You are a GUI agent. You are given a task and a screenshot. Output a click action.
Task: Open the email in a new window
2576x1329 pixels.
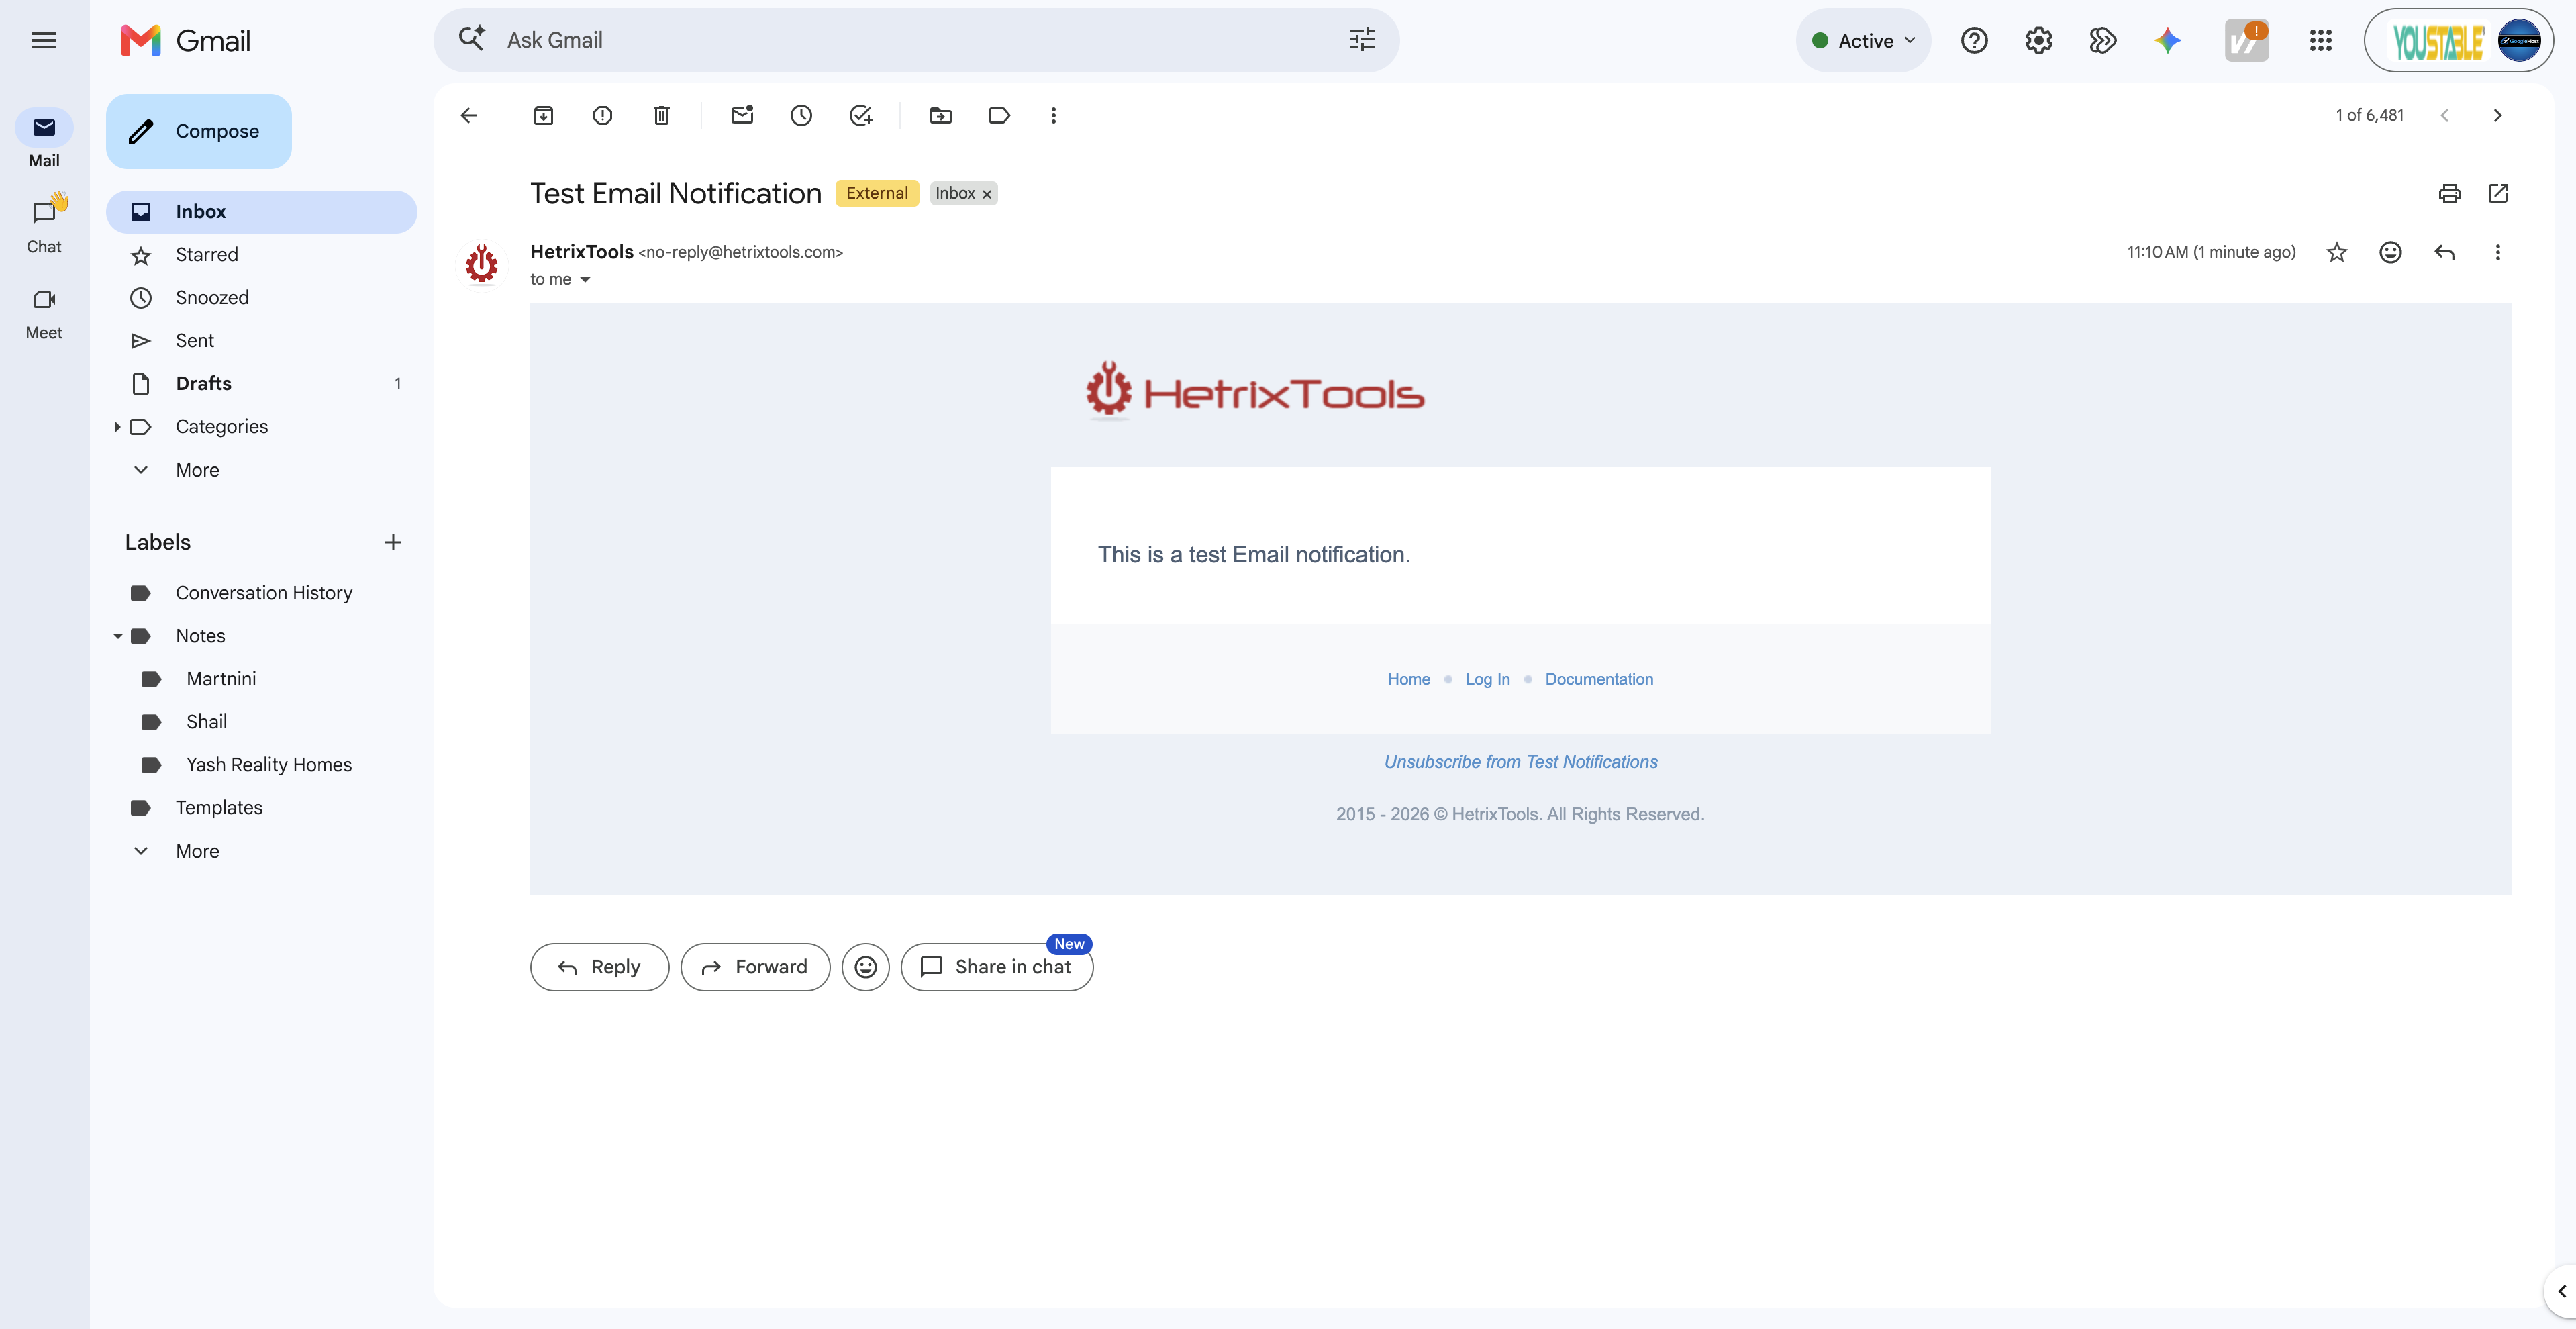click(x=2498, y=193)
